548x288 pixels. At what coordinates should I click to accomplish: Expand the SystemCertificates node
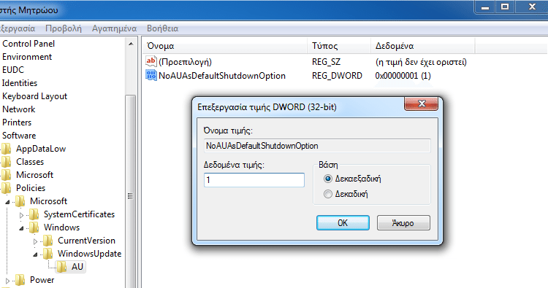point(21,215)
